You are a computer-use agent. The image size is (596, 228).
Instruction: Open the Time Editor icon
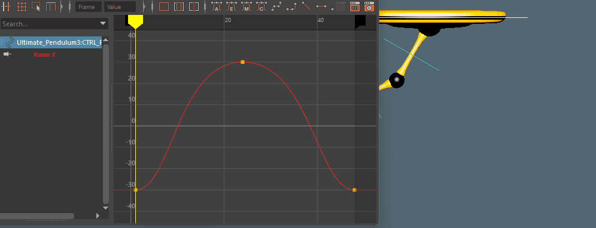pos(369,7)
